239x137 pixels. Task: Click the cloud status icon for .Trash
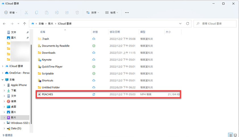(94, 39)
